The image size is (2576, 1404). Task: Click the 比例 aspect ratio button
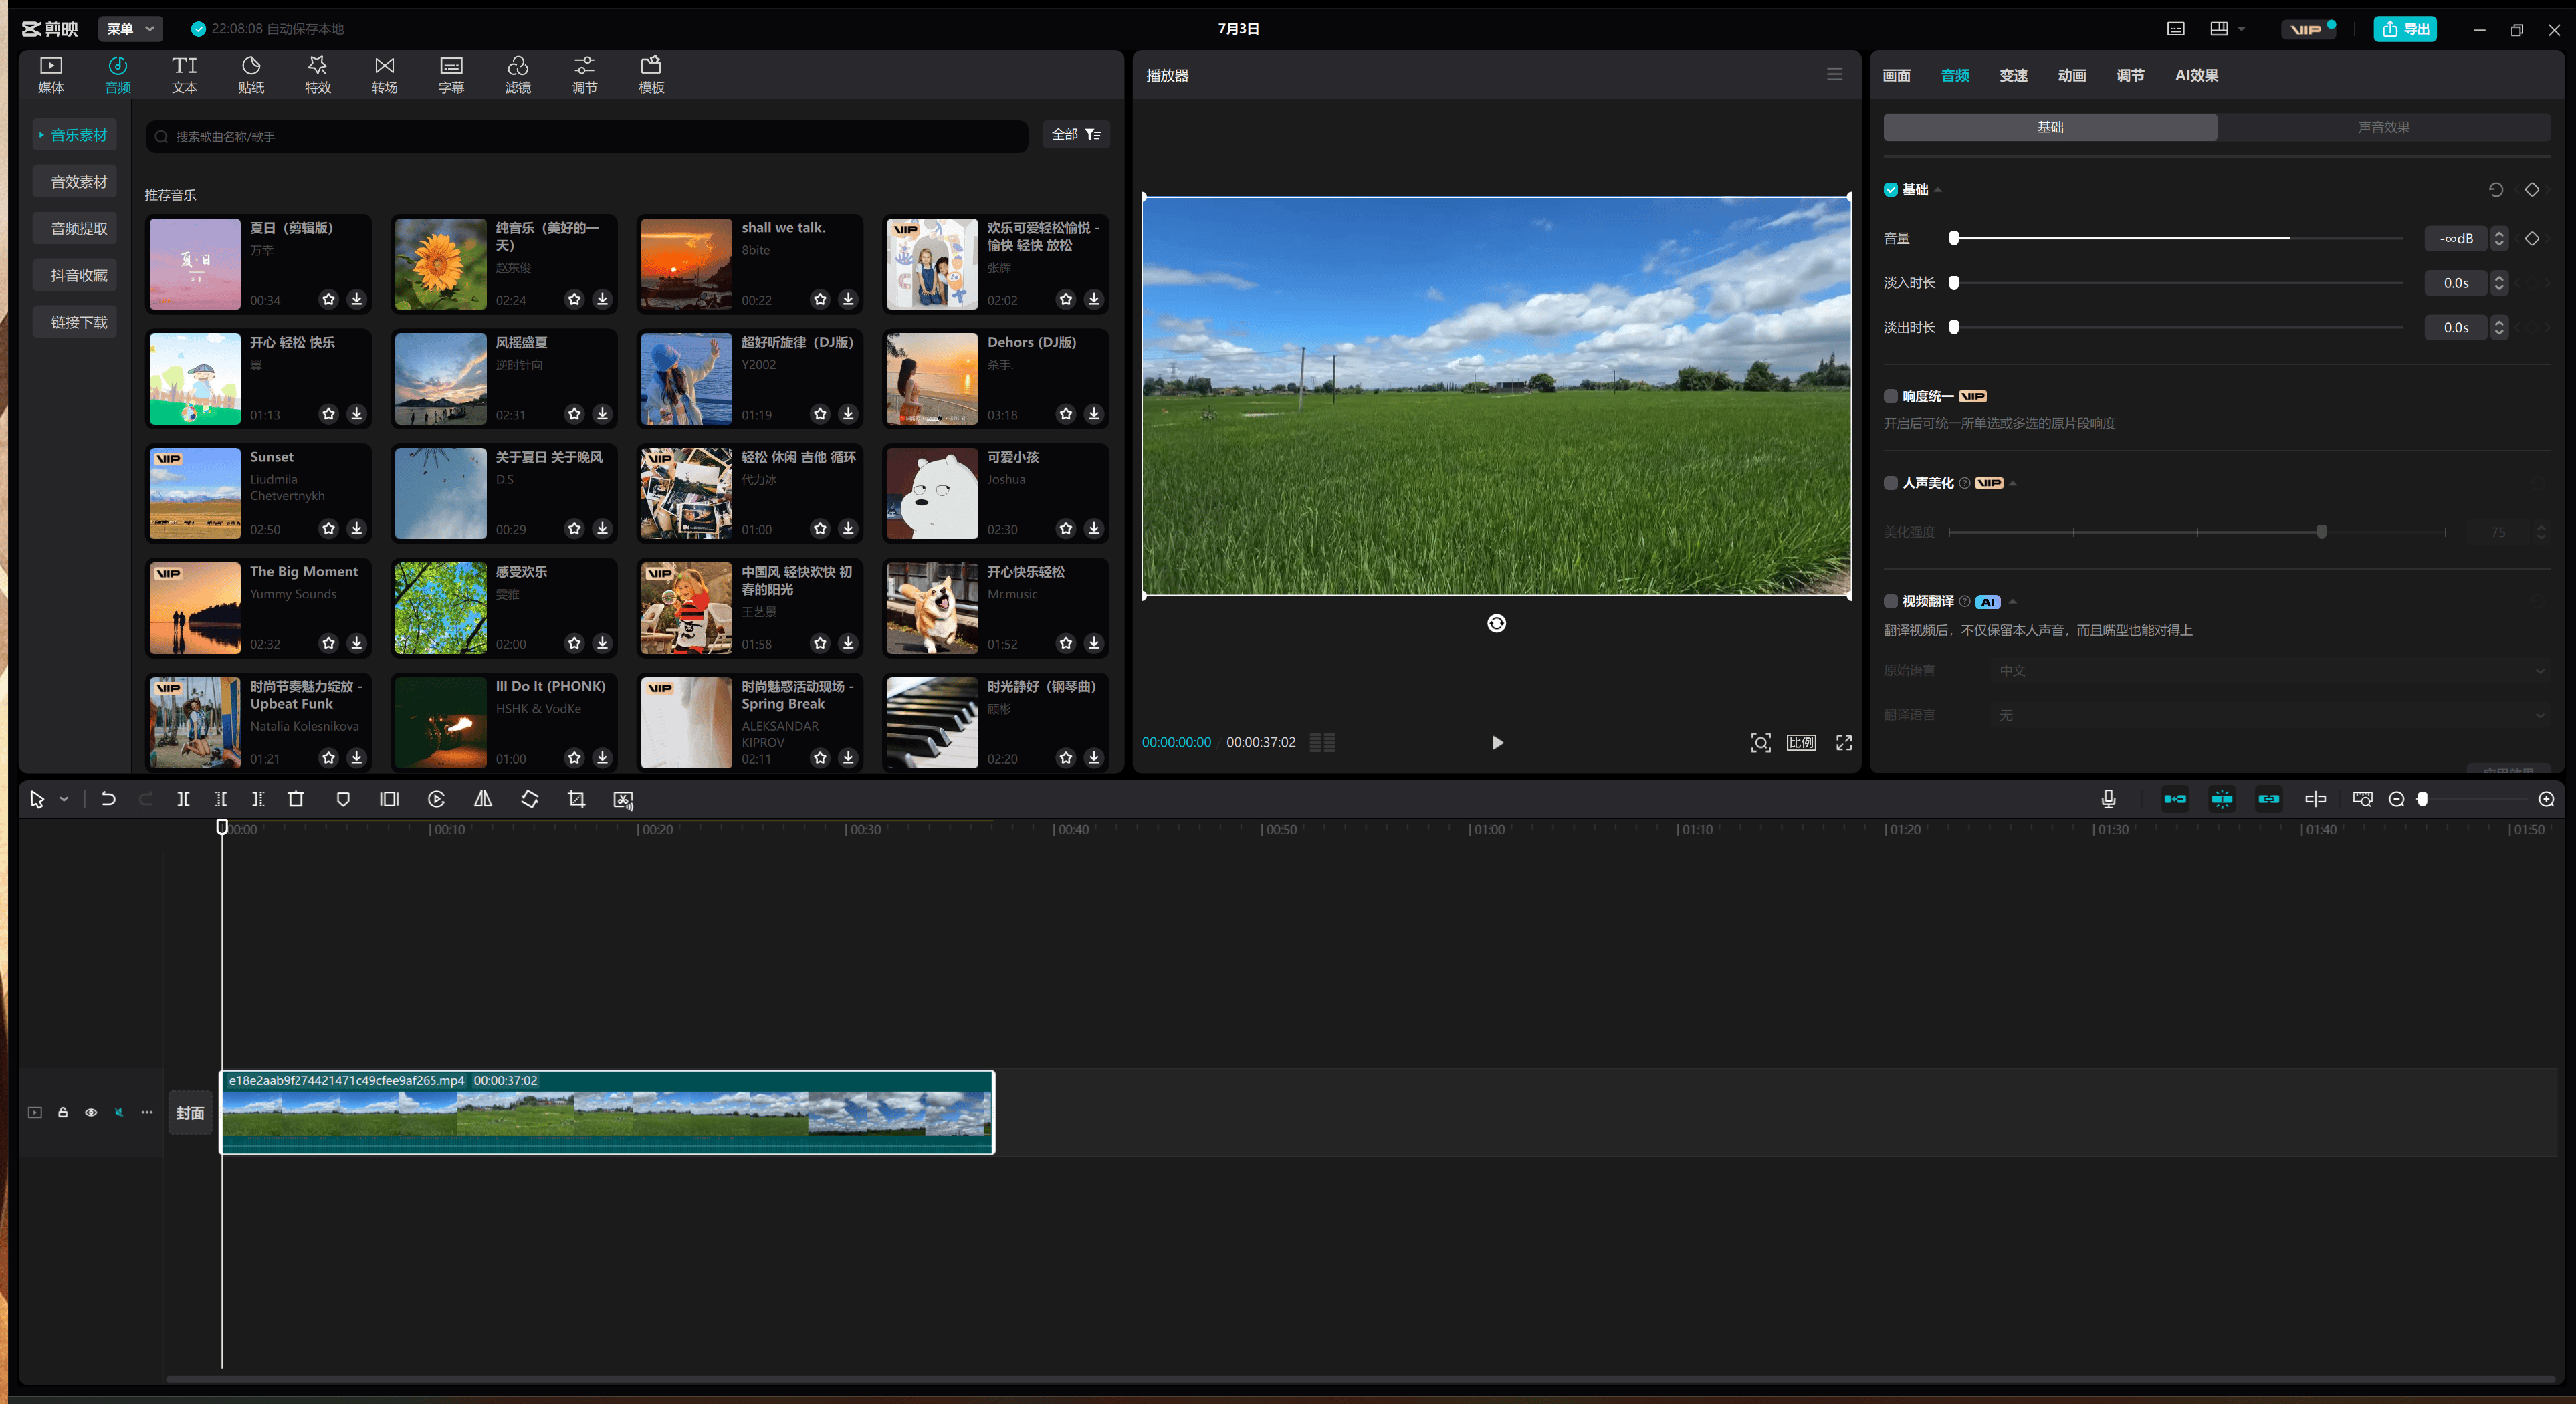1801,742
